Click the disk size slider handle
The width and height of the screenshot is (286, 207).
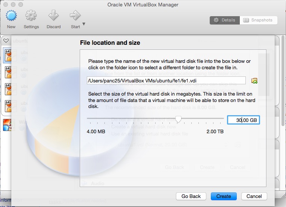(179, 119)
